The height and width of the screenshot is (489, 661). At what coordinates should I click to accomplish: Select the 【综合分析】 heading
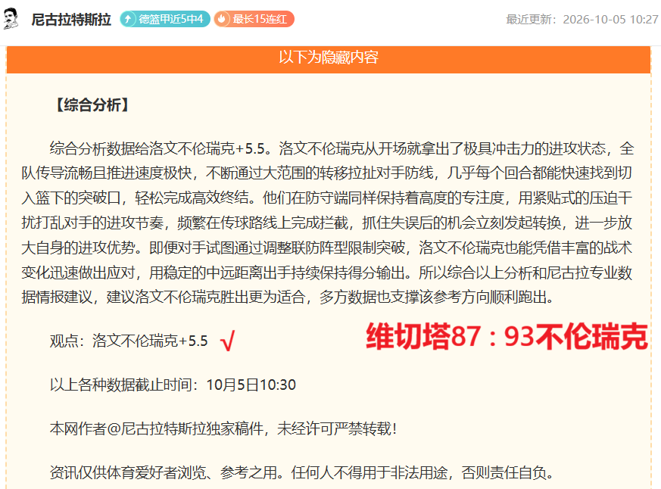pos(92,105)
